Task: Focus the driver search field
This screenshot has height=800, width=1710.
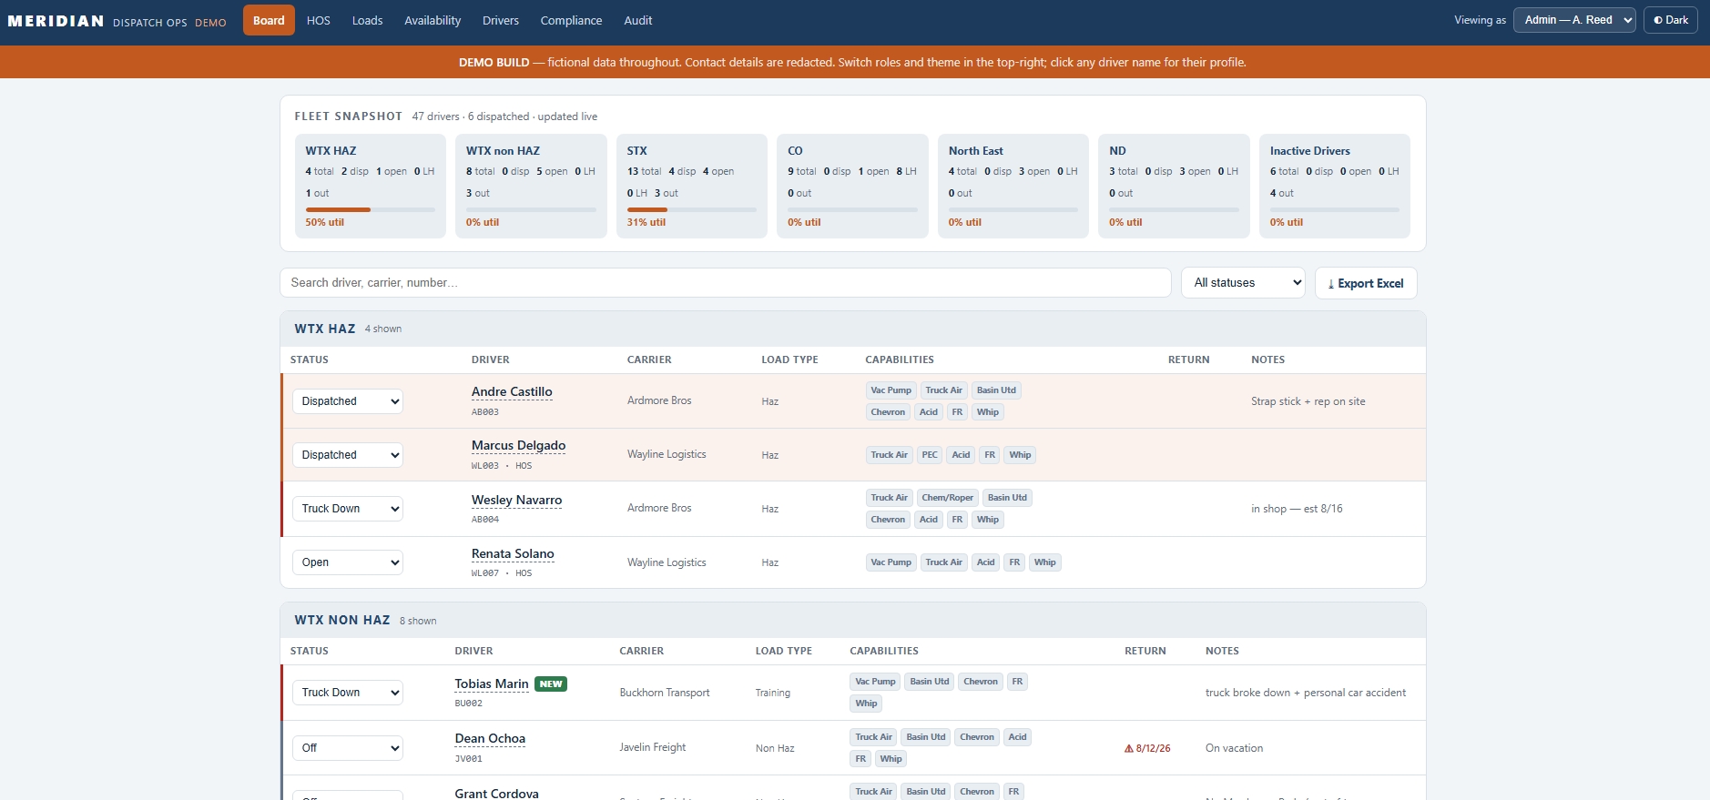Action: pos(725,282)
